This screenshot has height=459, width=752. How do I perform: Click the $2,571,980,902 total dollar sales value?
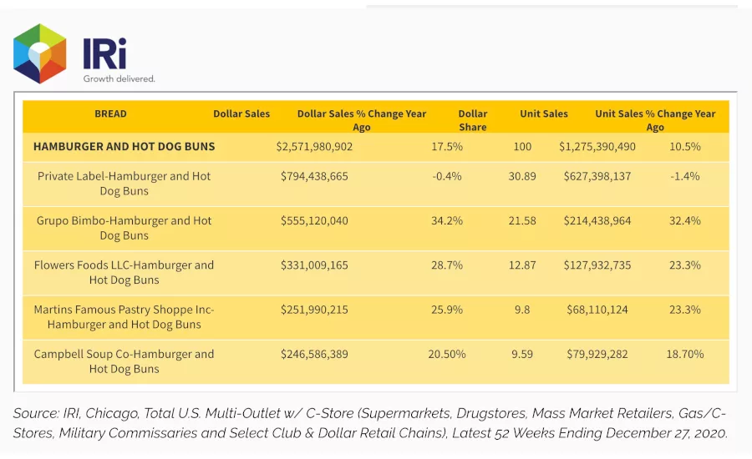(x=314, y=147)
